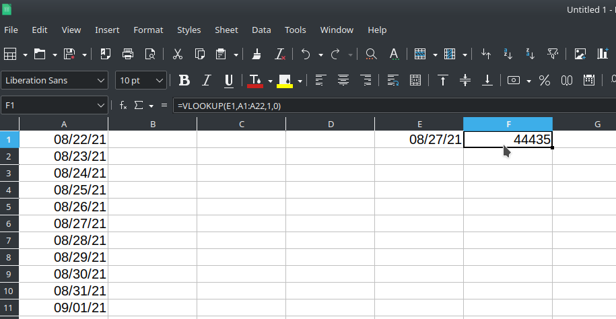Format as Number icon

[566, 80]
